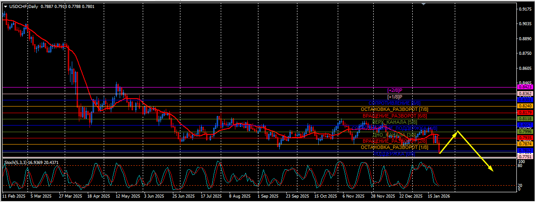Click the 0.8750 price scale value
535x202 pixels.
click(x=526, y=53)
